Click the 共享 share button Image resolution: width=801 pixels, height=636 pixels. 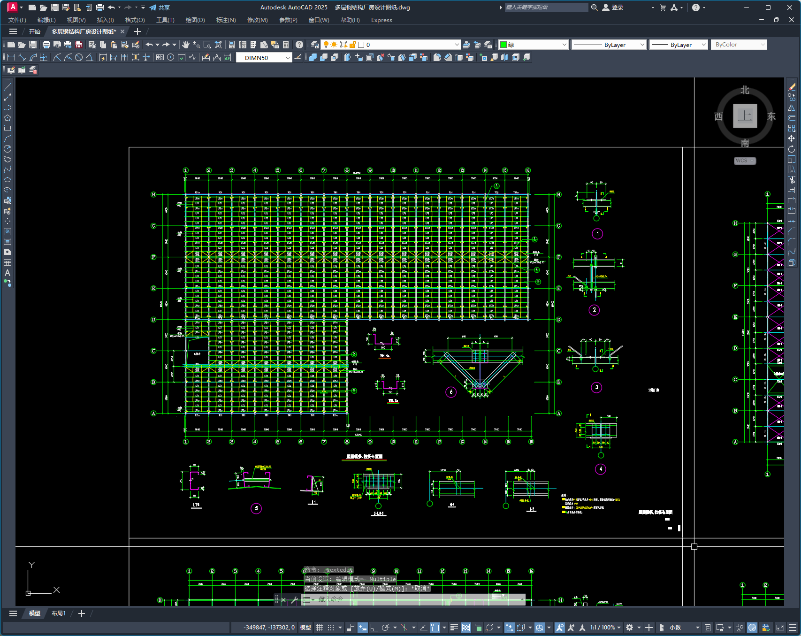pyautogui.click(x=160, y=8)
